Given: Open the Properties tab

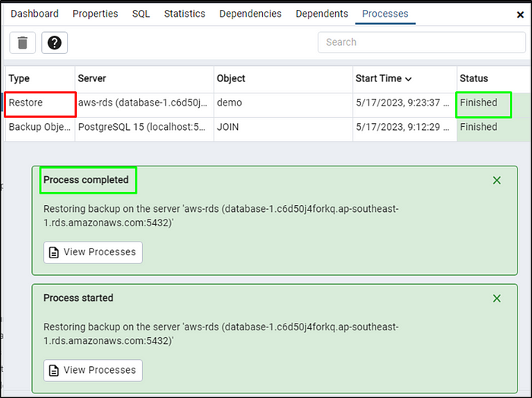Looking at the screenshot, I should 95,14.
